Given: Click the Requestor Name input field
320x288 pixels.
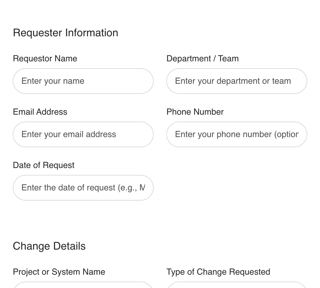Looking at the screenshot, I should coord(83,81).
